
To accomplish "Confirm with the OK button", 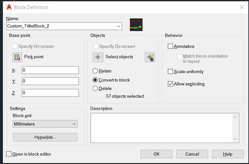I will 157,154.
